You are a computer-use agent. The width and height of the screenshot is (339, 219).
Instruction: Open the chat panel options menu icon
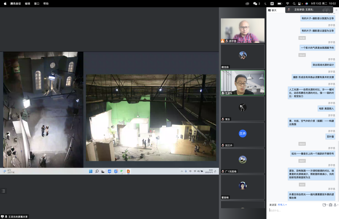336,10
